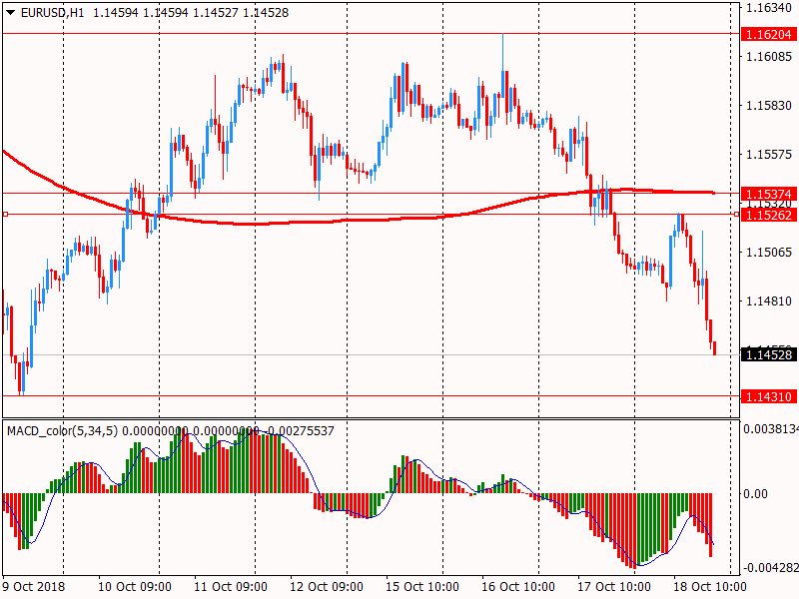Image resolution: width=799 pixels, height=599 pixels.
Task: Select the red 1.15374 price level label
Action: [x=768, y=193]
